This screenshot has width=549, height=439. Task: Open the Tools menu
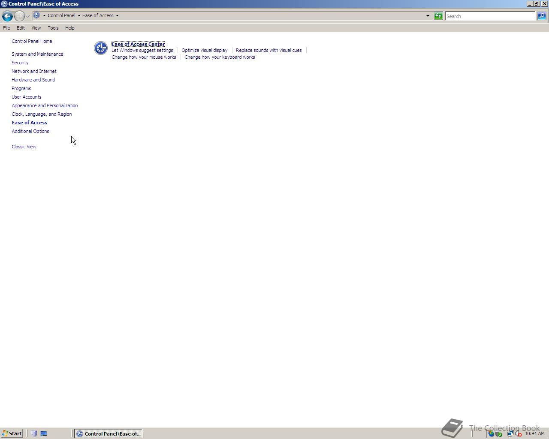53,28
